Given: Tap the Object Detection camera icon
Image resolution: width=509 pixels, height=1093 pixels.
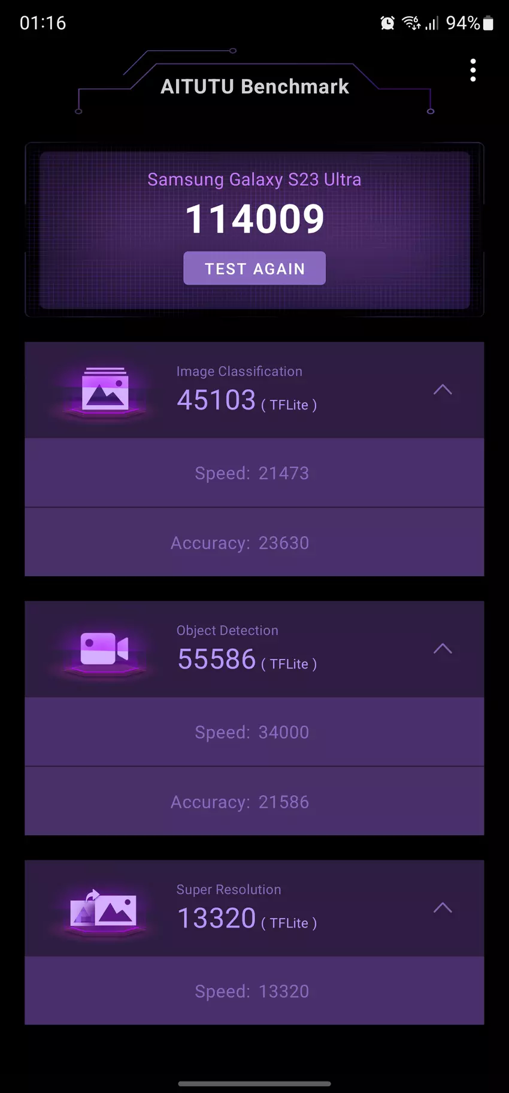Looking at the screenshot, I should [x=105, y=649].
